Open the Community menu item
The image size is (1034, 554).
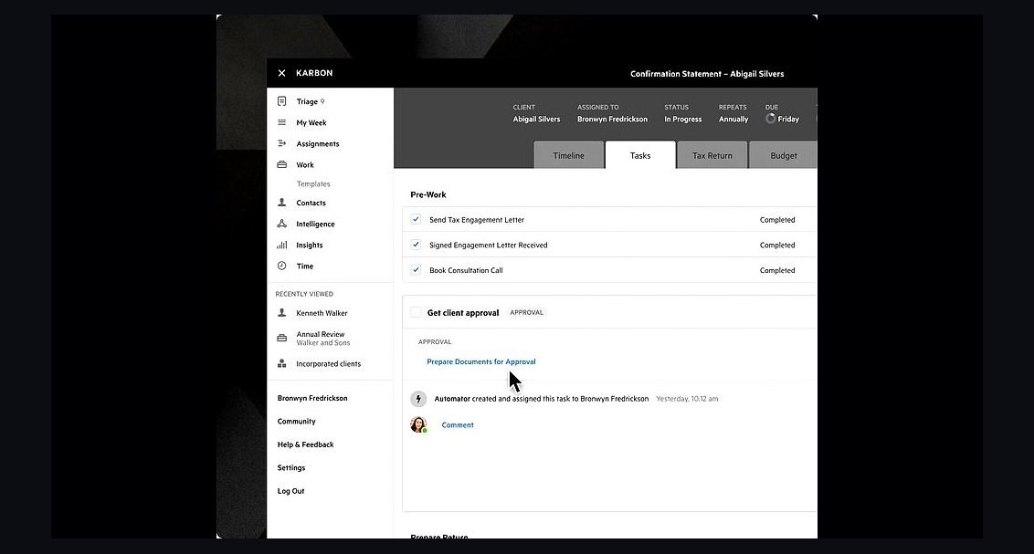296,422
